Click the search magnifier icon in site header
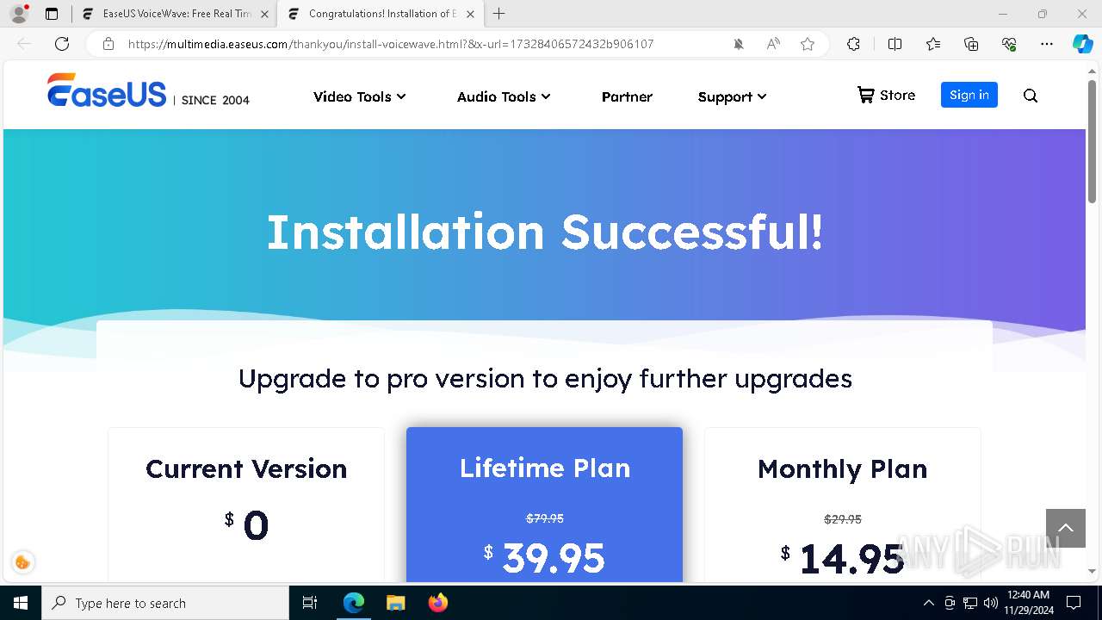The image size is (1102, 620). pyautogui.click(x=1031, y=96)
